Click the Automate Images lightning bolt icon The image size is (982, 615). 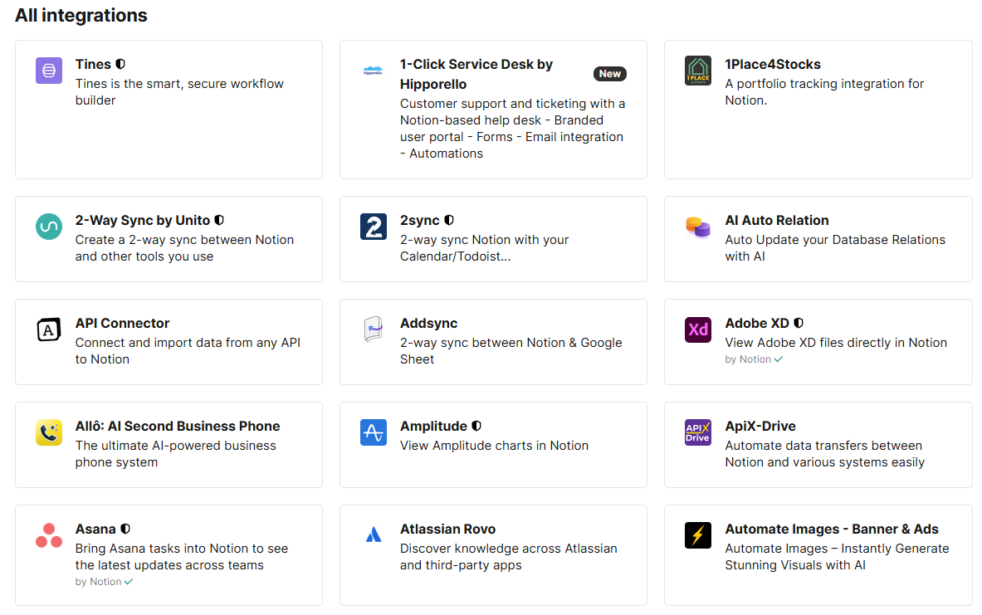(x=697, y=535)
